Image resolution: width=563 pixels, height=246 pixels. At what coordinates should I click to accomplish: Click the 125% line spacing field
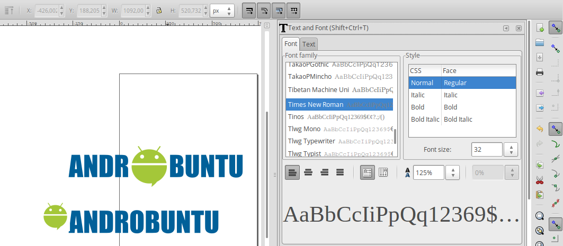(428, 172)
